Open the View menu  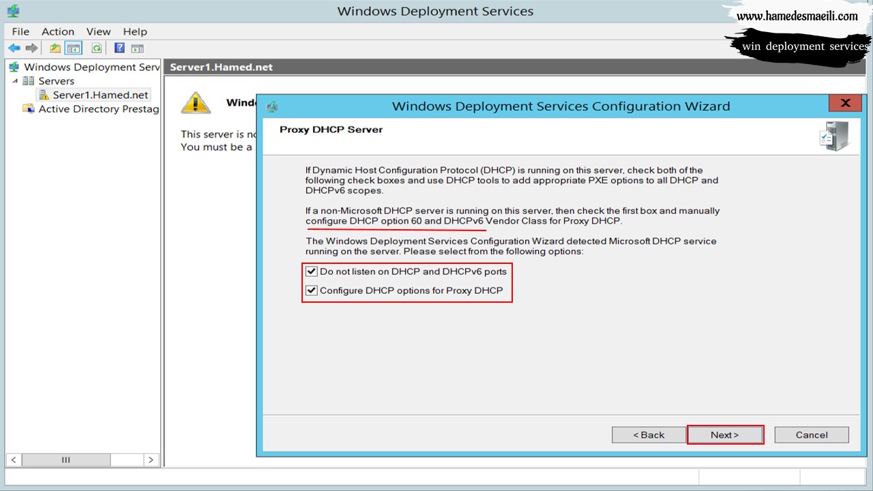point(98,31)
